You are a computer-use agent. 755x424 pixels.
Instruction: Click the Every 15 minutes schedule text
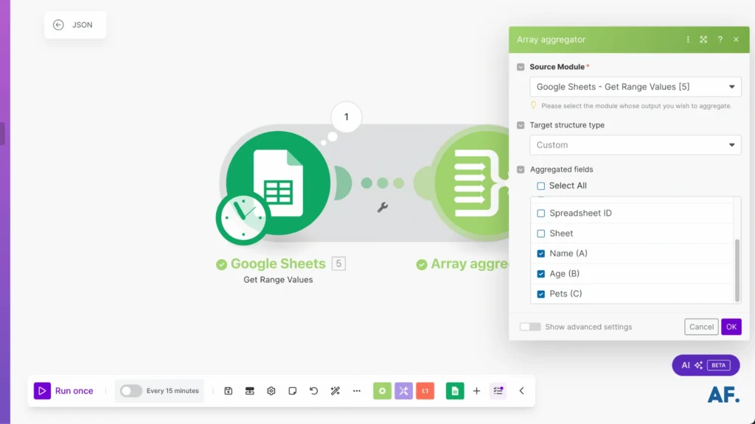click(173, 391)
